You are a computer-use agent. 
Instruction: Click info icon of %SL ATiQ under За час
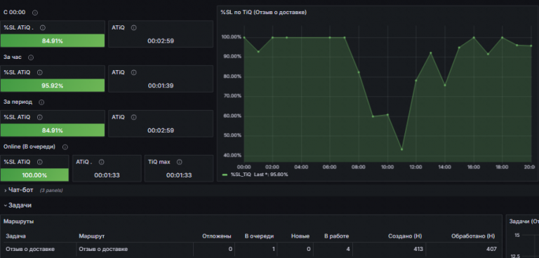pos(40,72)
